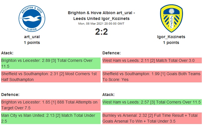Click the 2:2 match score
The image size is (203, 133).
point(101,32)
